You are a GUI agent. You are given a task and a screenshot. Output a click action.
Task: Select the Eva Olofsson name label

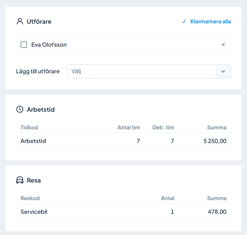pos(49,45)
